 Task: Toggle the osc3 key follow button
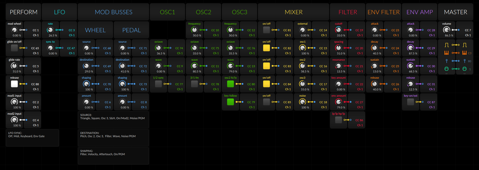click(231, 102)
